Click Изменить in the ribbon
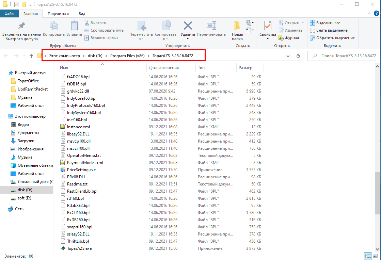This screenshot has height=260, width=381. pyautogui.click(x=291, y=30)
